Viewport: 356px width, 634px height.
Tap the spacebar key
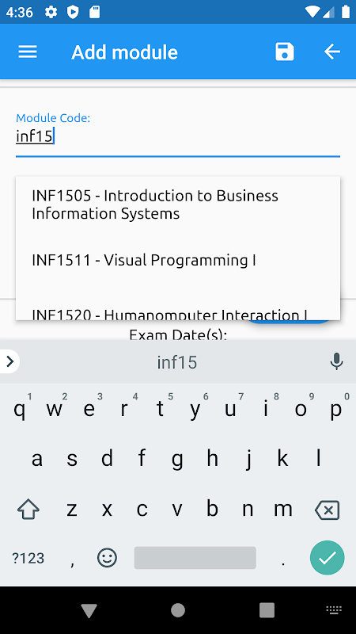[195, 558]
